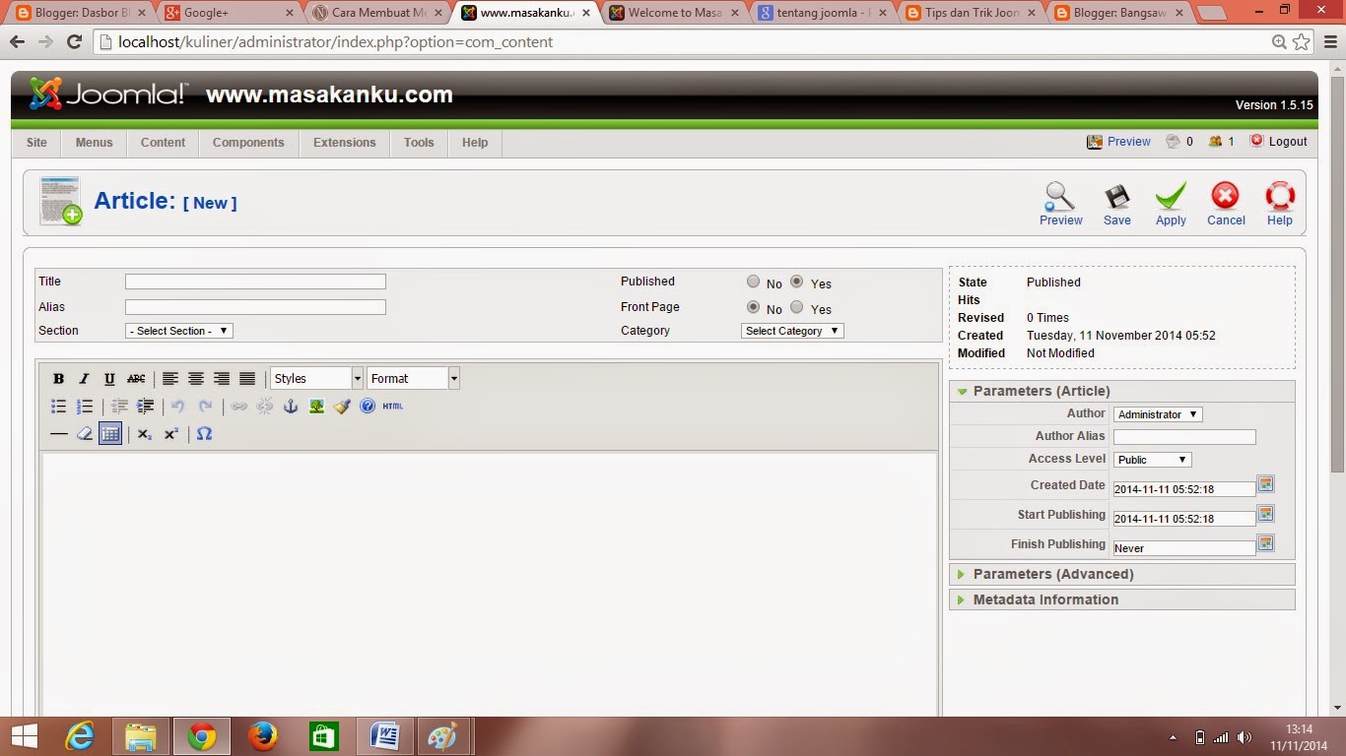1346x756 pixels.
Task: Outdent the paragraph
Action: [x=119, y=406]
